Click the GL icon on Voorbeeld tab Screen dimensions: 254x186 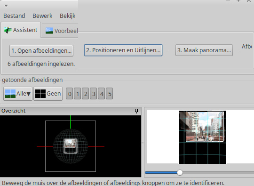[49, 31]
